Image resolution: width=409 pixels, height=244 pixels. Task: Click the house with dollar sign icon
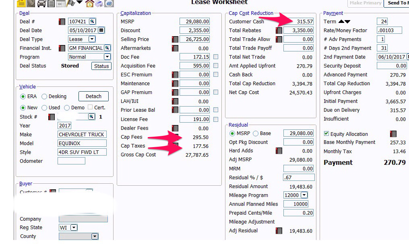[x=89, y=3]
